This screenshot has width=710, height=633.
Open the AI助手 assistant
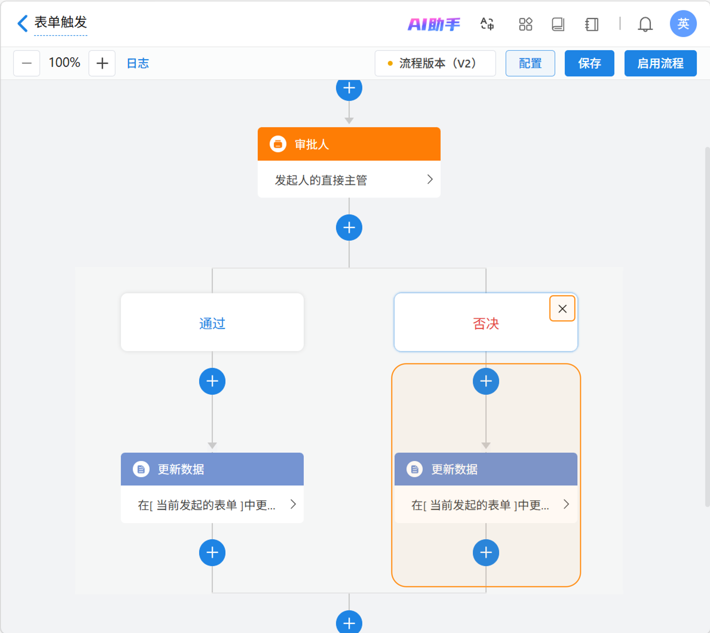coord(434,24)
